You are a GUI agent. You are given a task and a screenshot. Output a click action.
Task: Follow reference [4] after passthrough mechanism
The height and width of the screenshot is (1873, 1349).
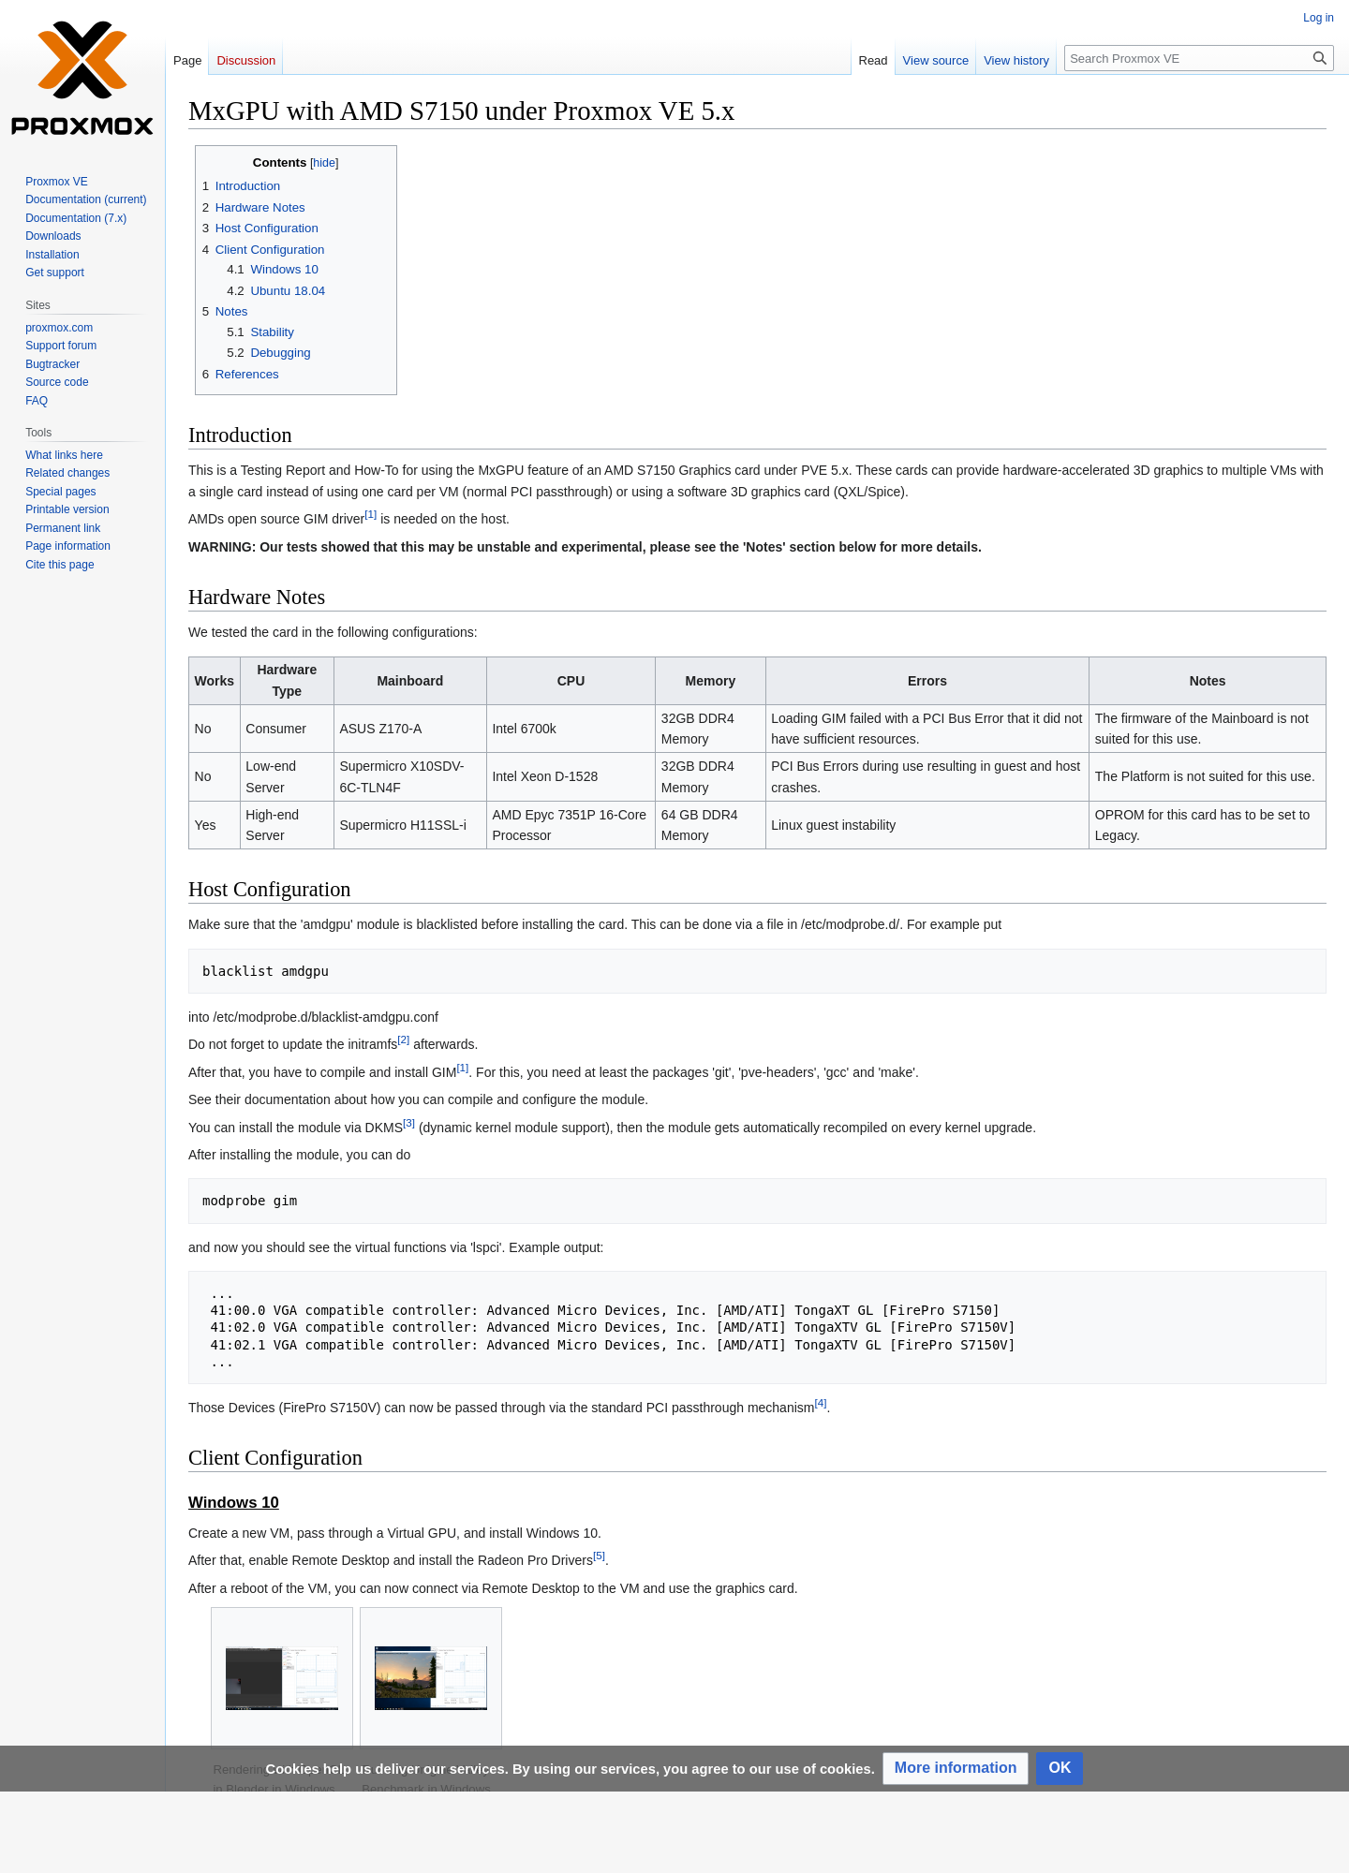point(821,1403)
